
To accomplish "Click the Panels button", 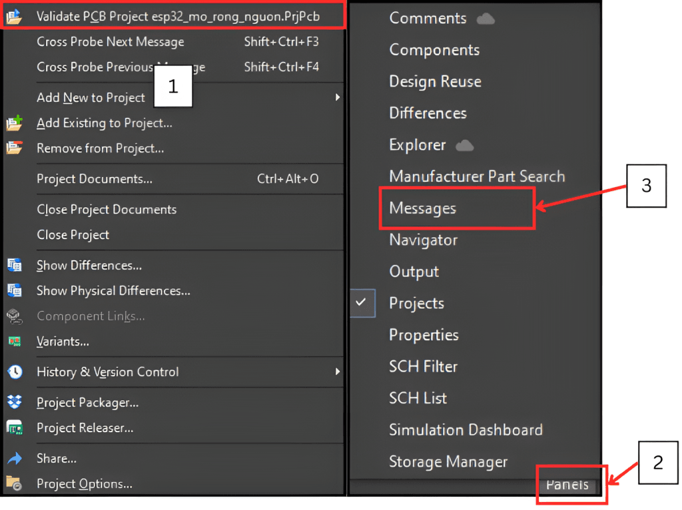I will point(567,485).
